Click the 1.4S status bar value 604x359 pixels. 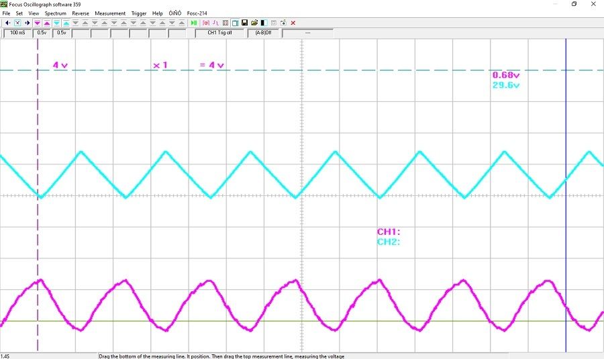[x=5, y=356]
